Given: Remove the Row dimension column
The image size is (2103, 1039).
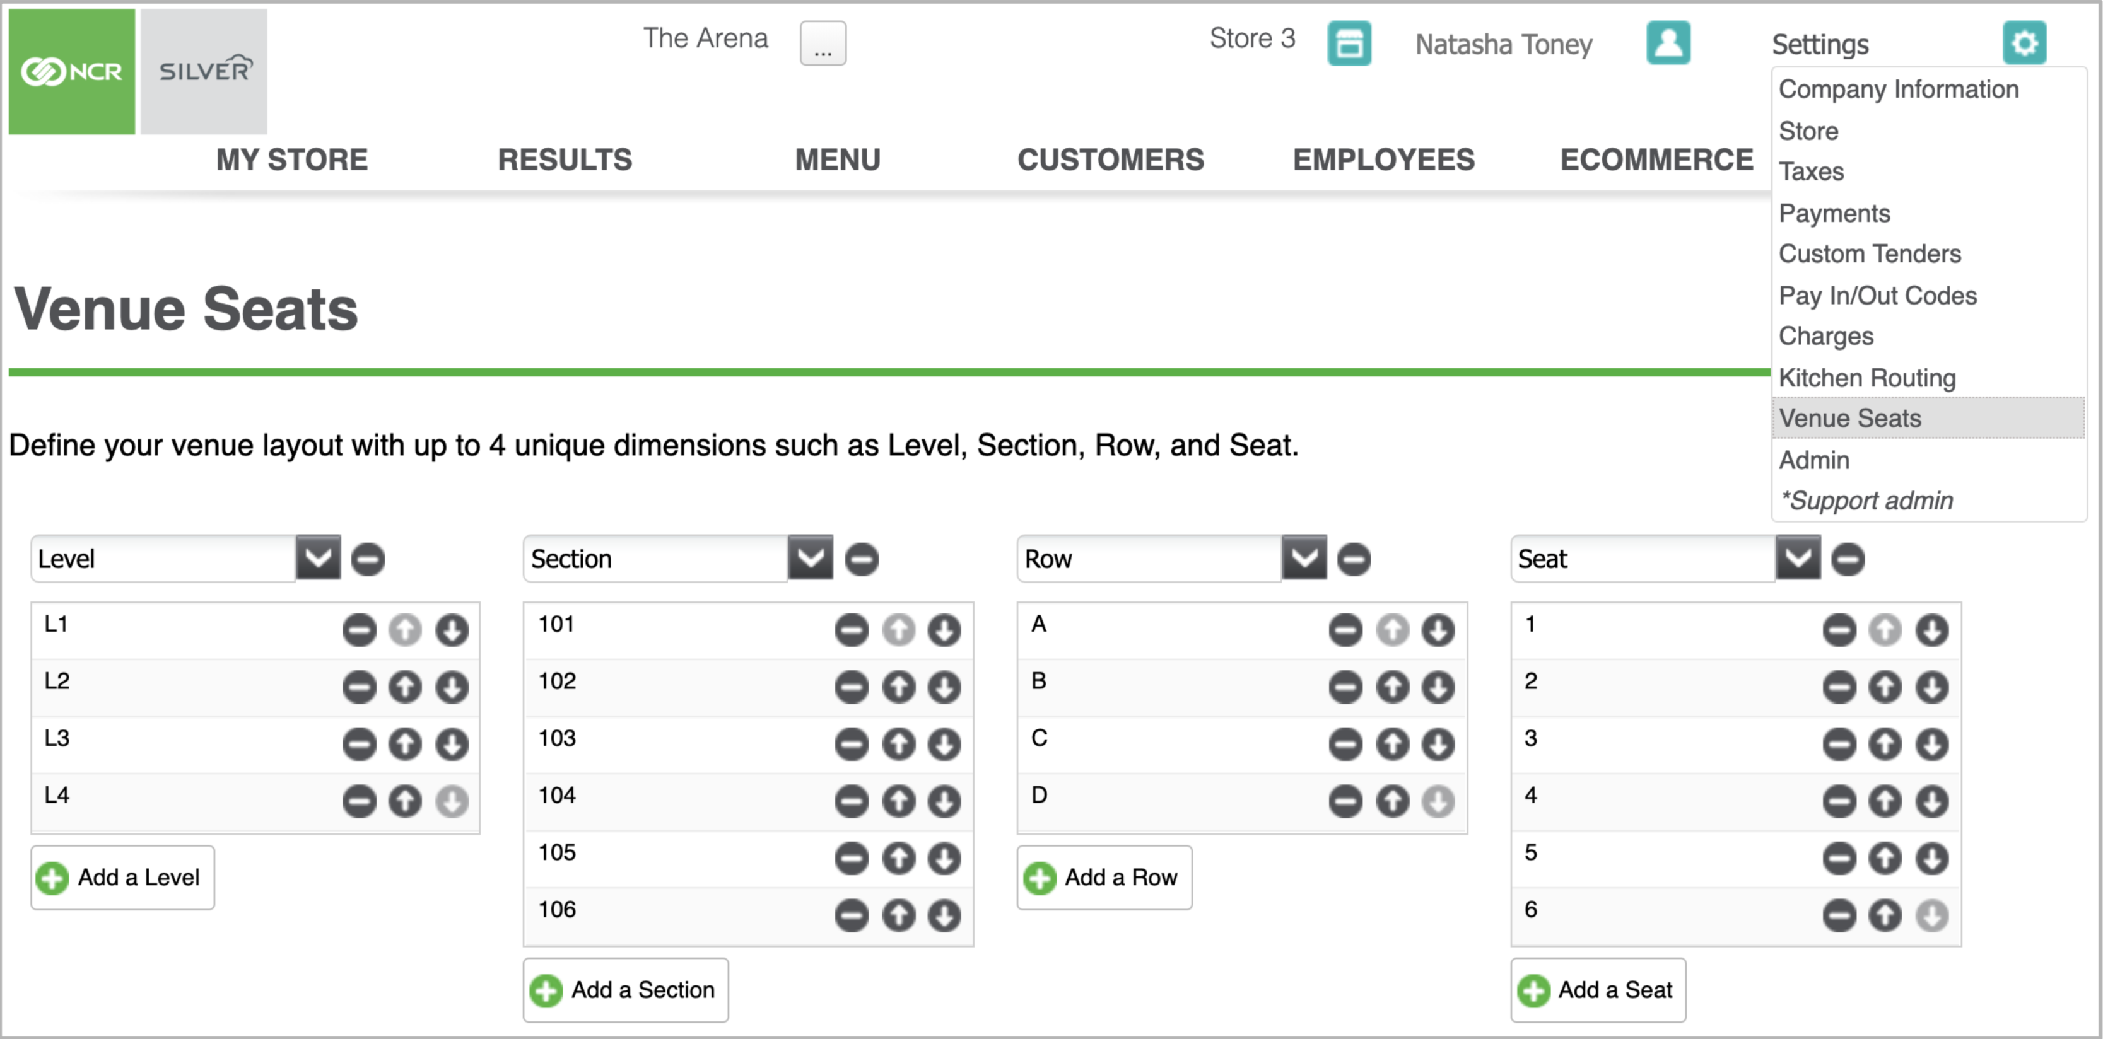Looking at the screenshot, I should (x=1354, y=560).
